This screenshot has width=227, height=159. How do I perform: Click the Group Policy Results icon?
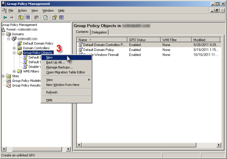click(x=9, y=85)
